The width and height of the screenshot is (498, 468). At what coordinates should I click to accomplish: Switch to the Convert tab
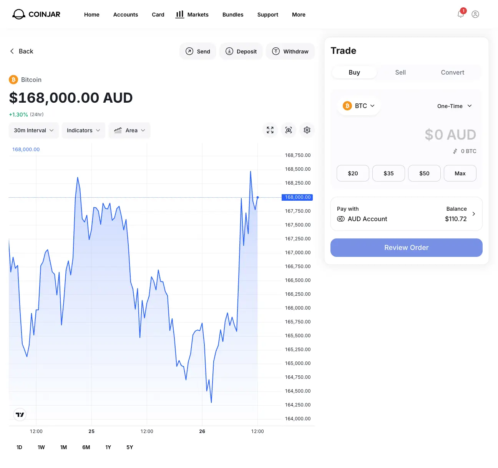(x=452, y=72)
